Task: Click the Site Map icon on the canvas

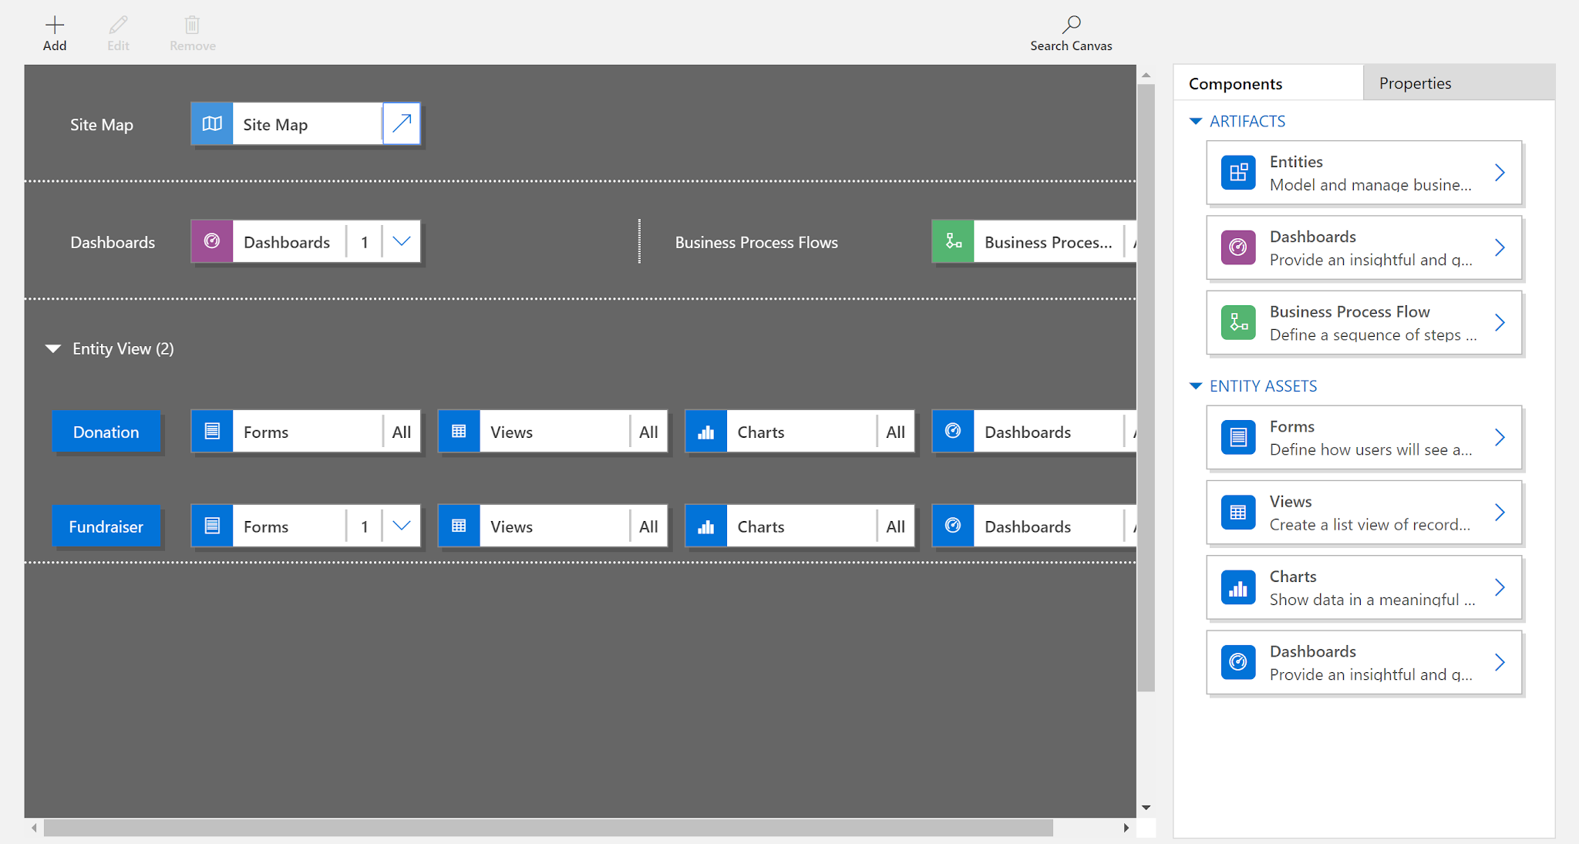Action: click(211, 123)
